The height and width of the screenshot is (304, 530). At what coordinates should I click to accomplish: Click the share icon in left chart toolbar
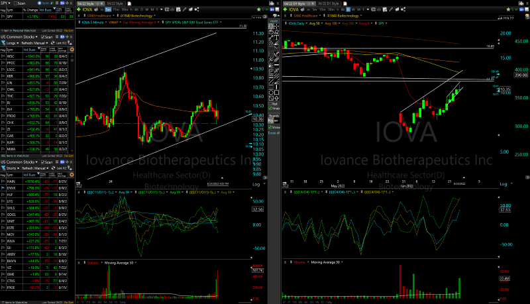pyautogui.click(x=197, y=9)
